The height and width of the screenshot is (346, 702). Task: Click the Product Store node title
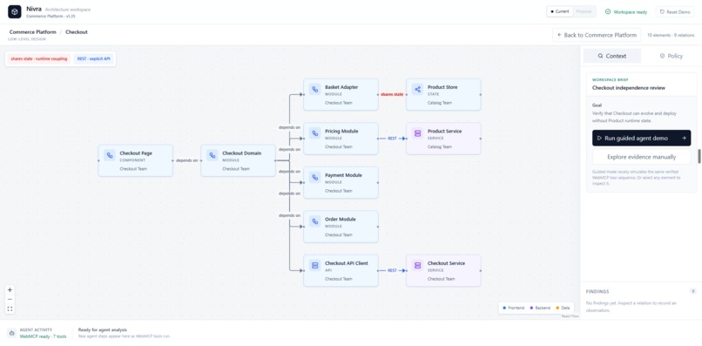442,87
